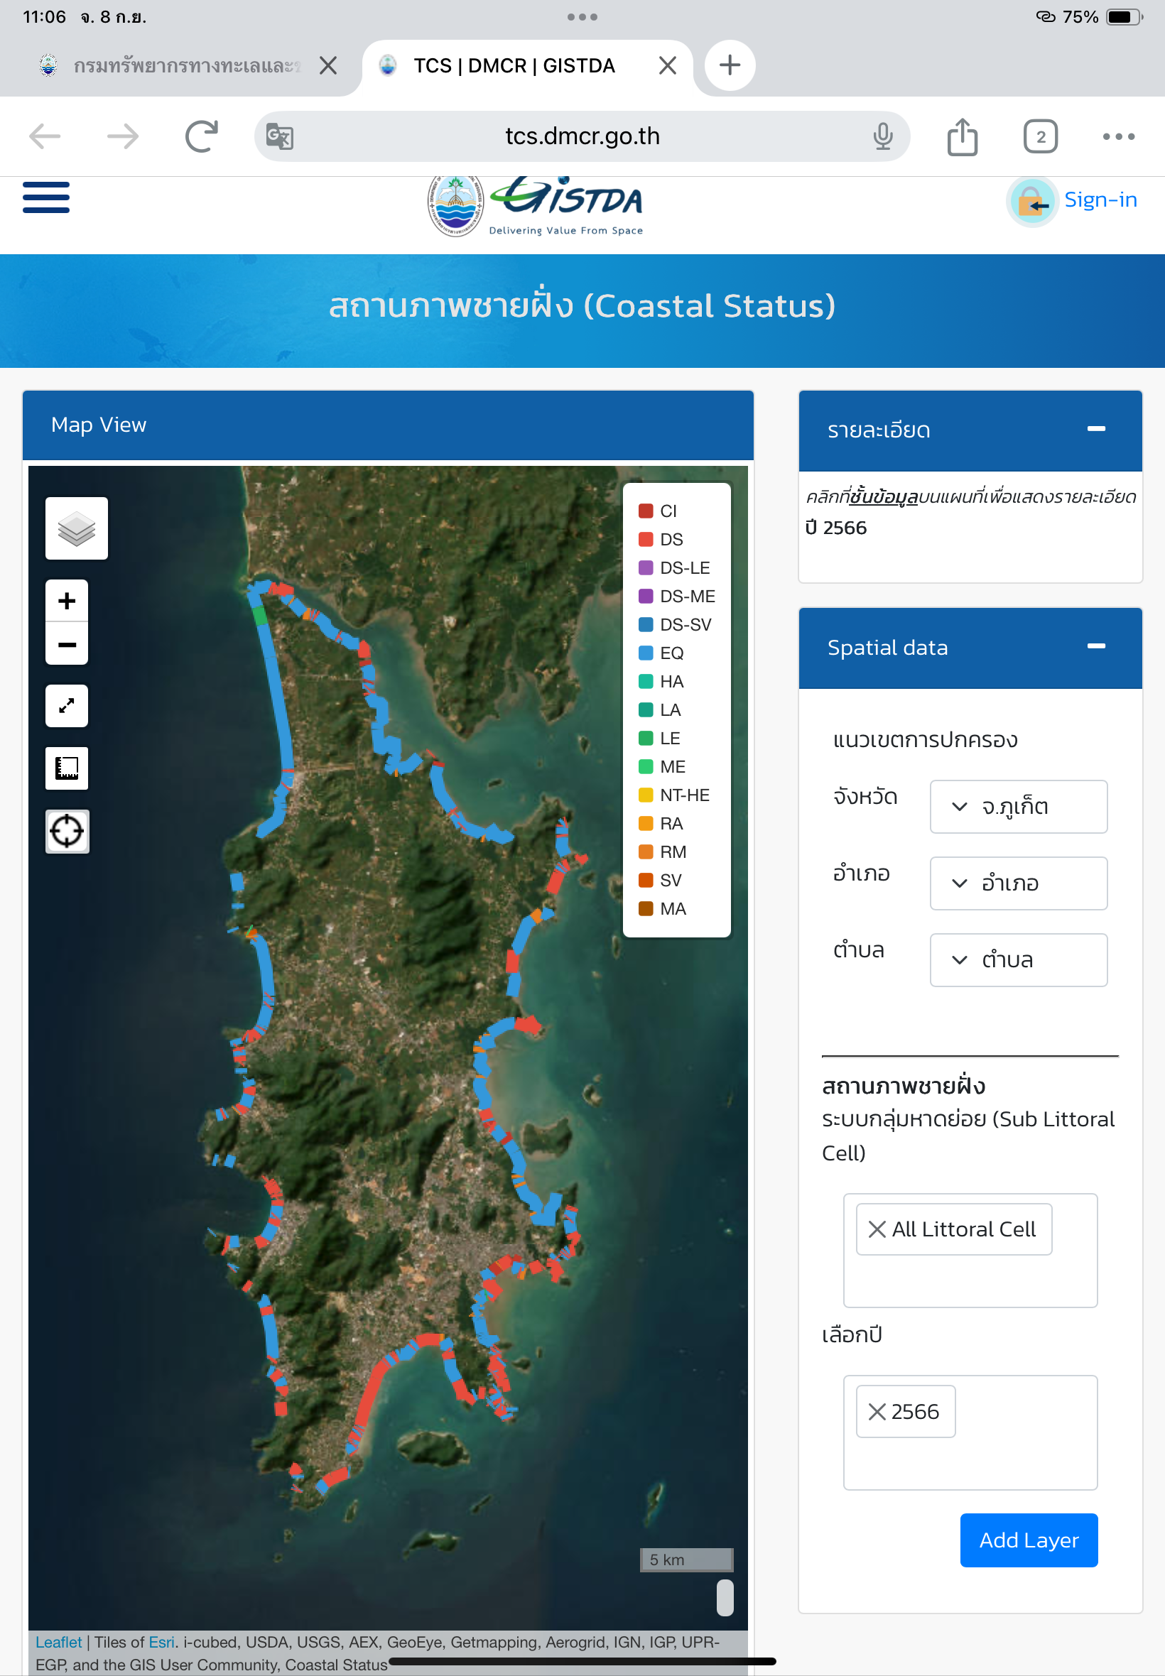
Task: Open the อำเภอ district dropdown
Action: [1017, 883]
